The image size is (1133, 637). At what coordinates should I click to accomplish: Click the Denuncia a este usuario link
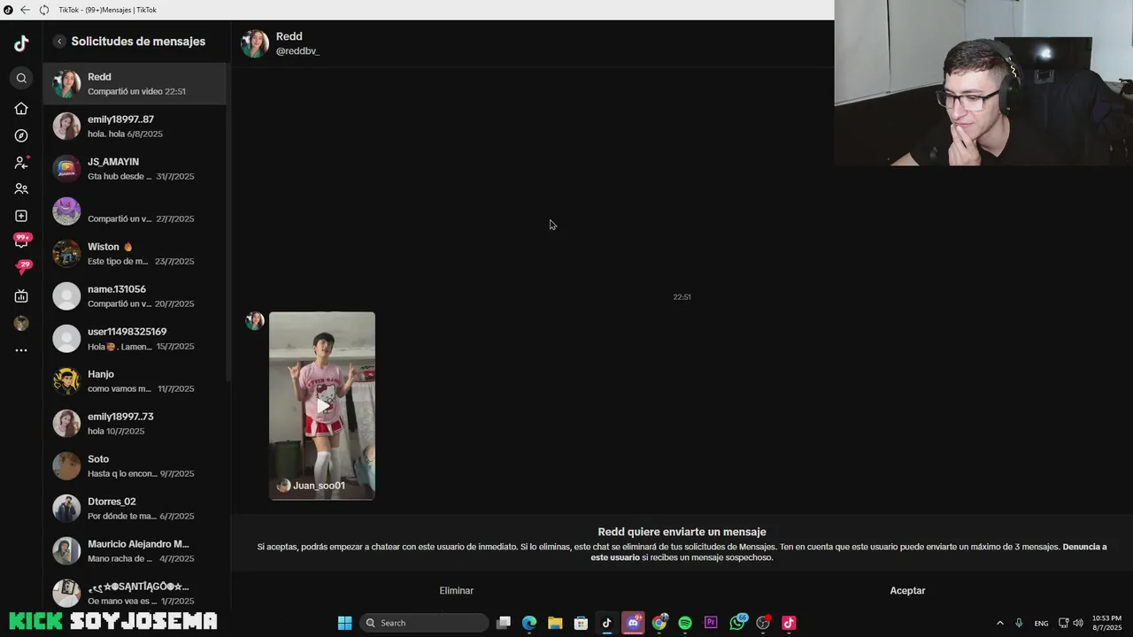tap(849, 552)
